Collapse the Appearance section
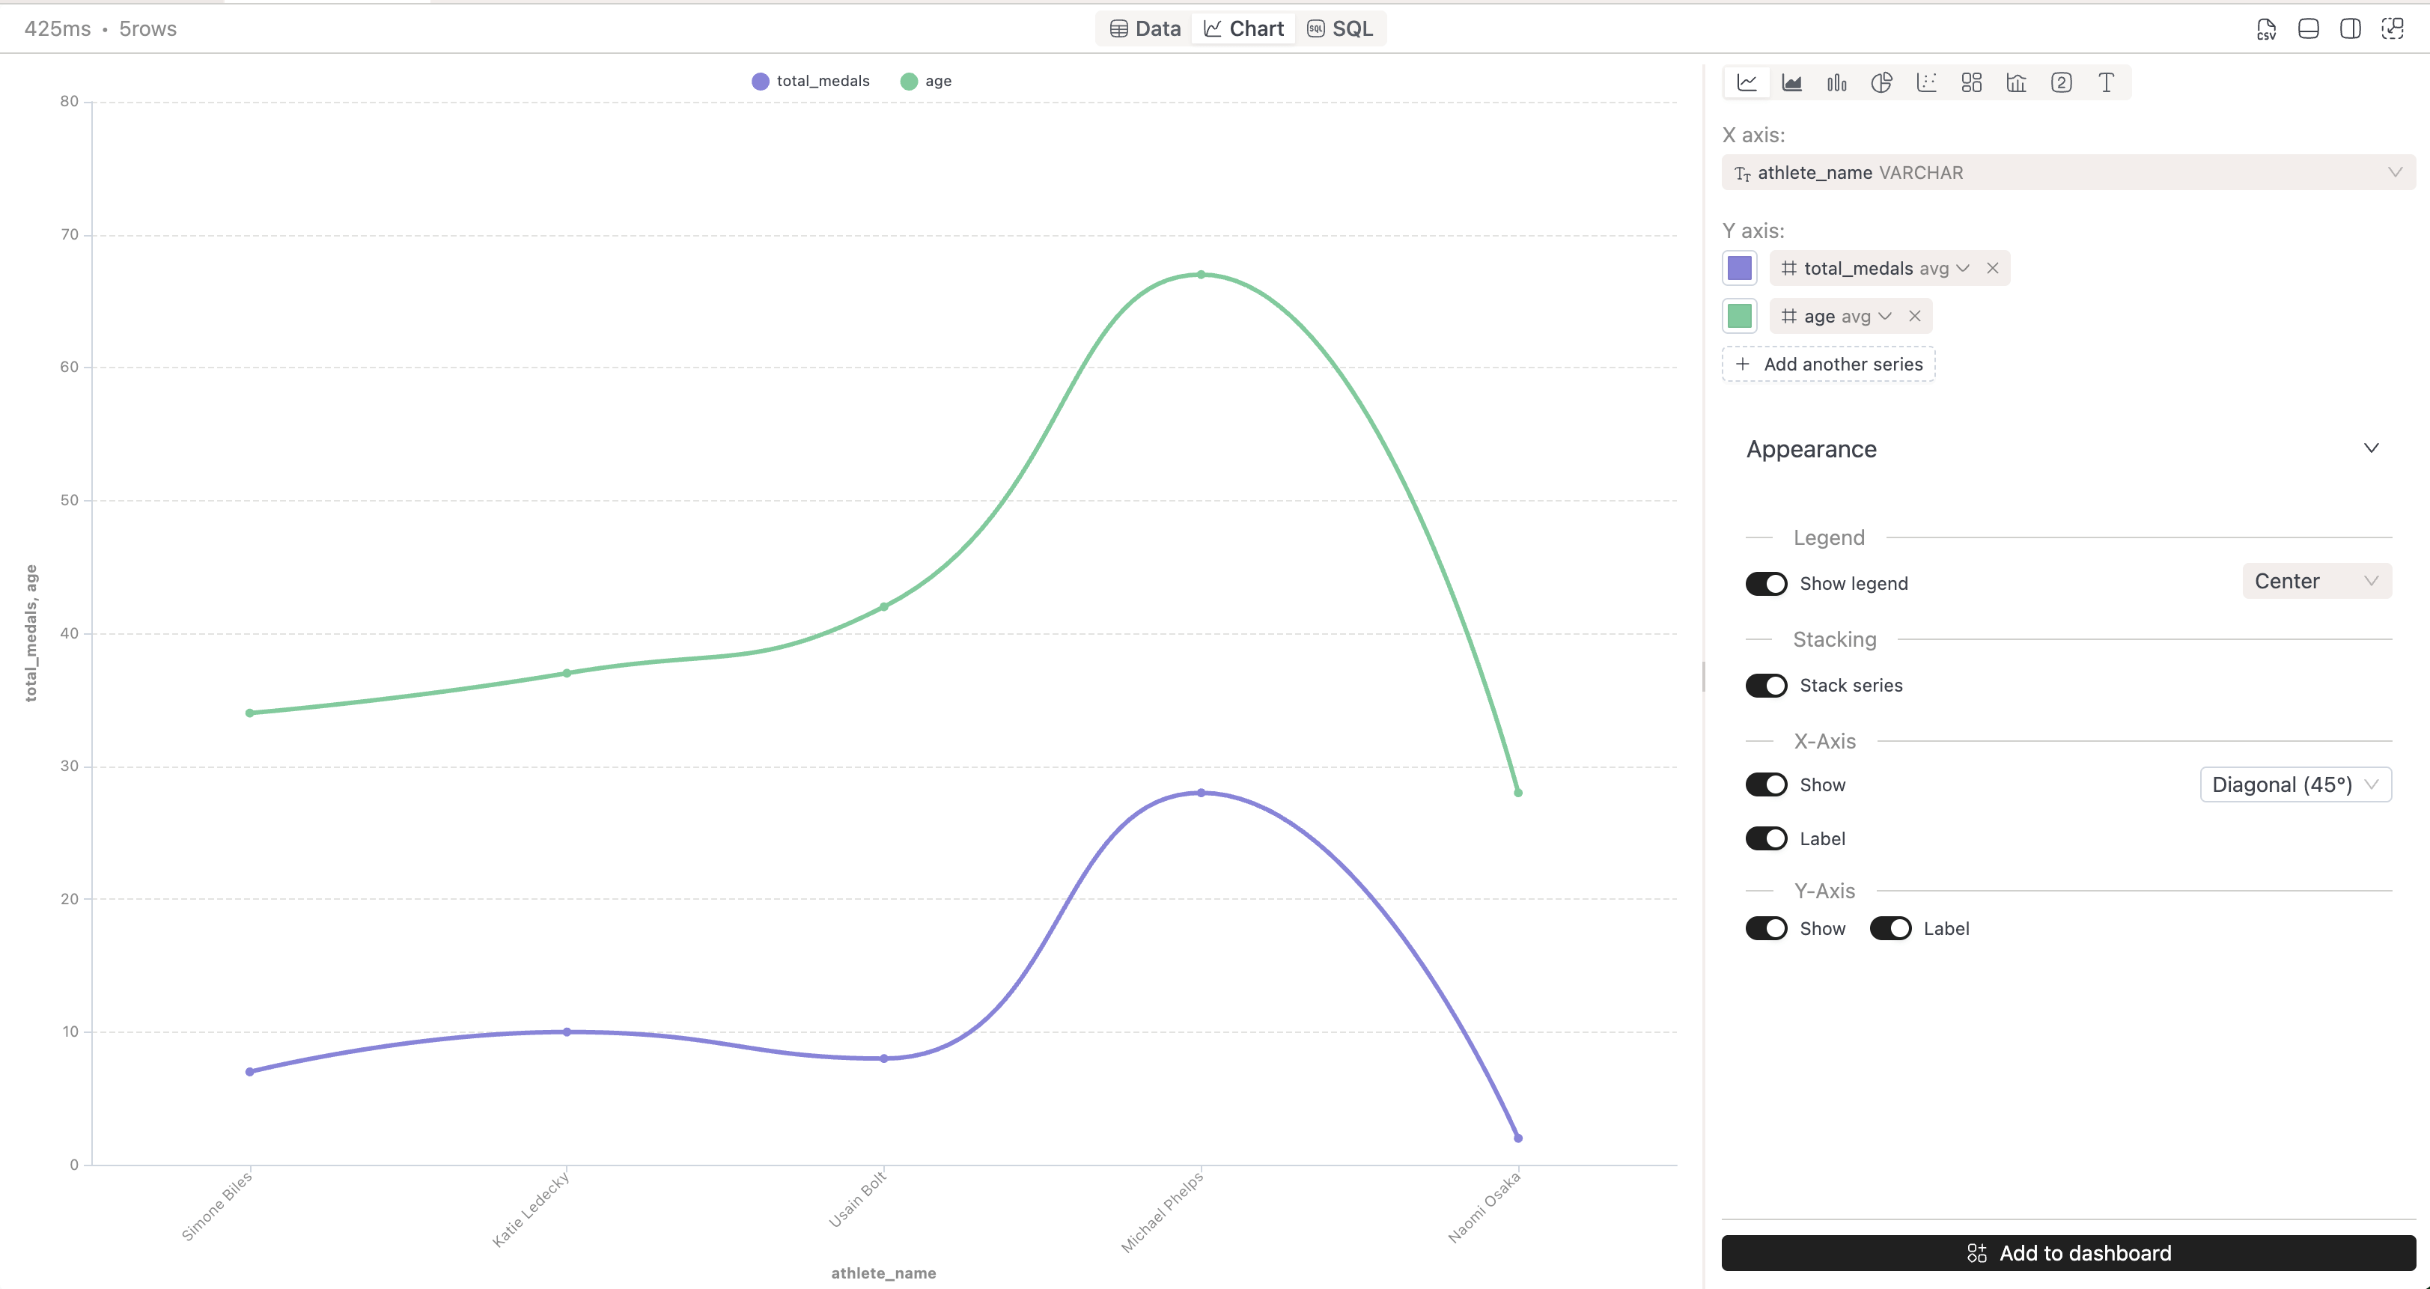 pyautogui.click(x=2372, y=448)
